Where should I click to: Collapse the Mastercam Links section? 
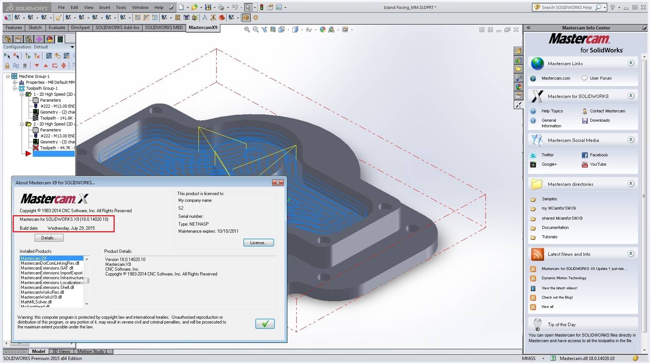pyautogui.click(x=631, y=63)
